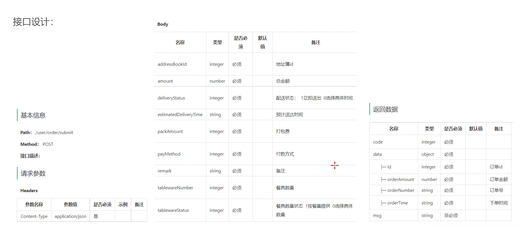Click the Body table 备注 header
The height and width of the screenshot is (227, 520).
(315, 42)
